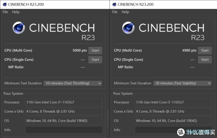This screenshot has height=138, width=217.
Task: Start Multi Core test in right window
Action: [205, 50]
